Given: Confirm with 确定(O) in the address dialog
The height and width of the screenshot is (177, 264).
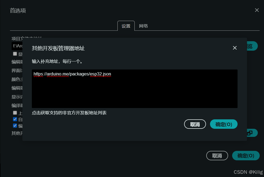Looking at the screenshot, I should pos(224,124).
